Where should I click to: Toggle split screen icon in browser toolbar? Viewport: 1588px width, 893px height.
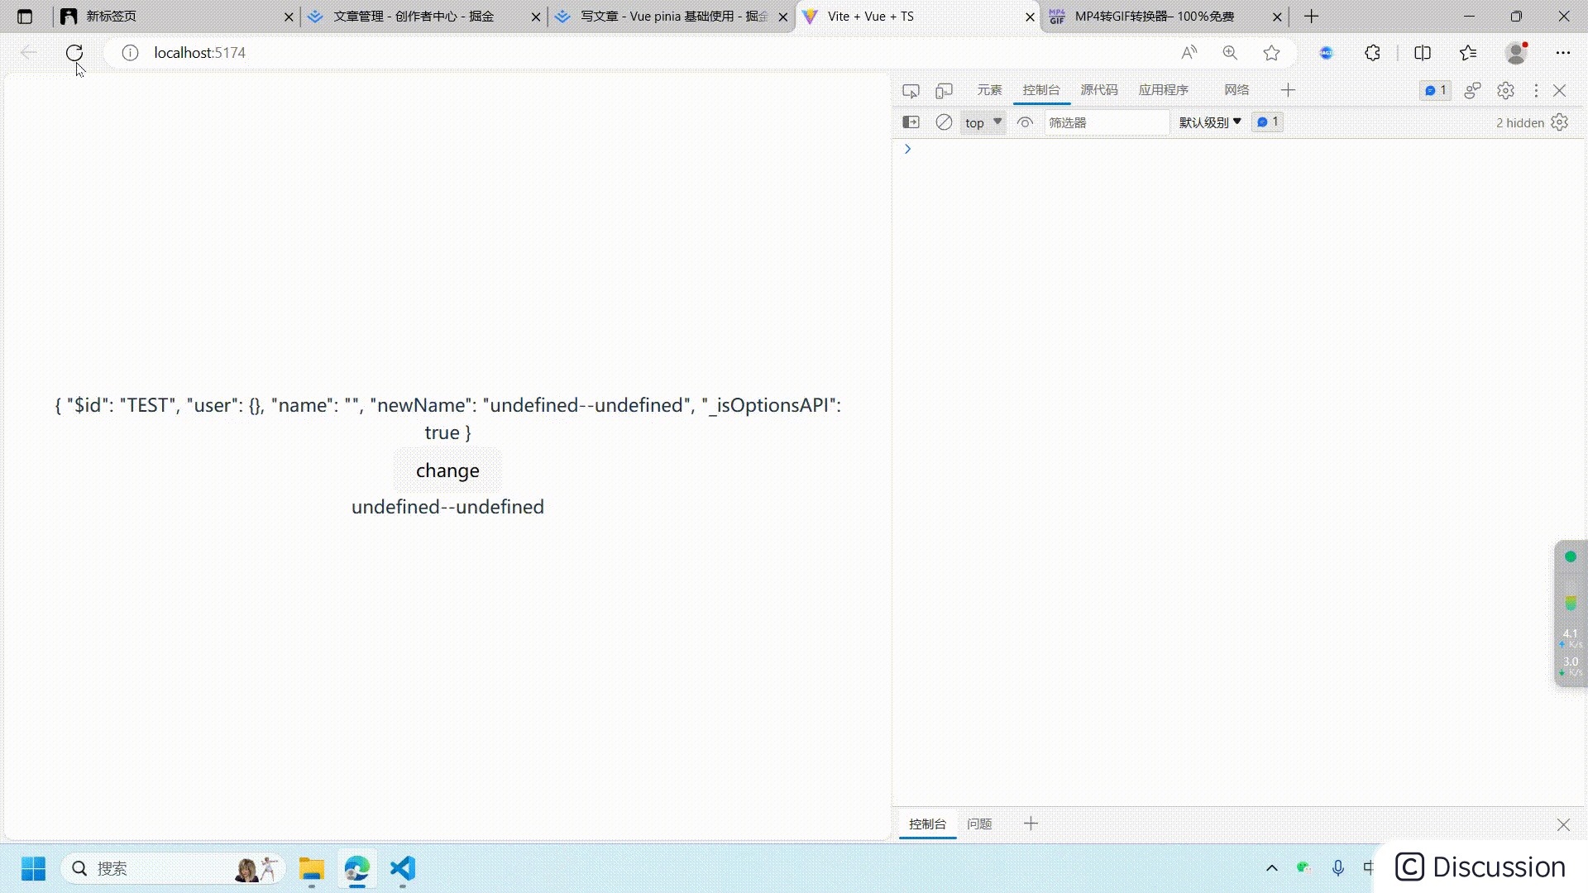[1423, 53]
